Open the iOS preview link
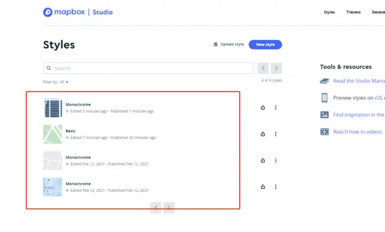Image resolution: width=385 pixels, height=232 pixels. (379, 98)
